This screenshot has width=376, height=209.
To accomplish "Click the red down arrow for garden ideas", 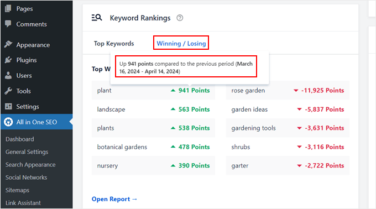I will point(299,109).
